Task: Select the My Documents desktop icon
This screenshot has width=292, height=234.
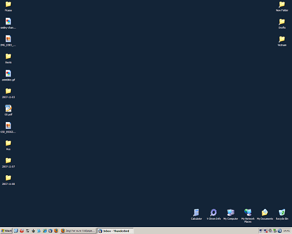Action: tap(265, 215)
